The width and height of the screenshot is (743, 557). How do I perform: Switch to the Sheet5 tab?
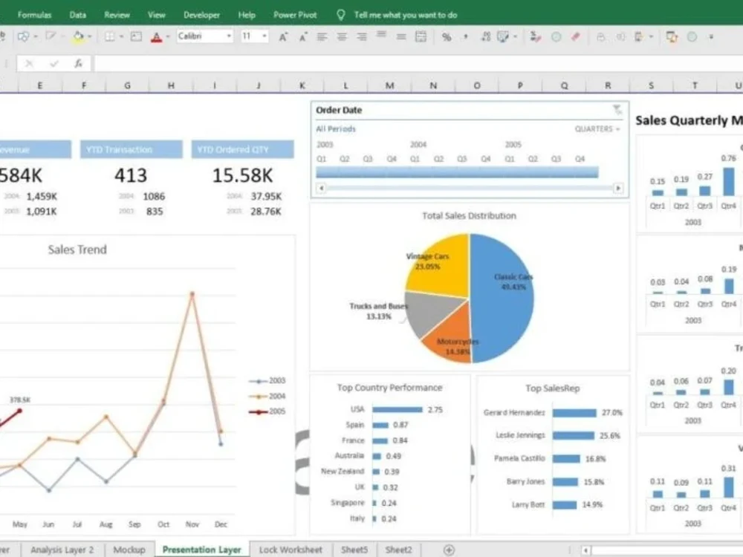354,550
